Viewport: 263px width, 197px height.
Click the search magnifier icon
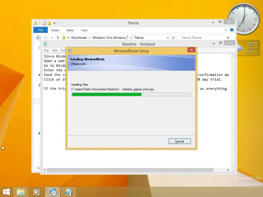point(228,38)
